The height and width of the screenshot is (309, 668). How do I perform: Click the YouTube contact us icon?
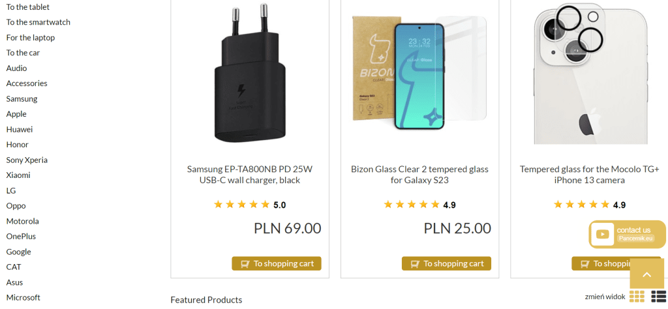(603, 234)
